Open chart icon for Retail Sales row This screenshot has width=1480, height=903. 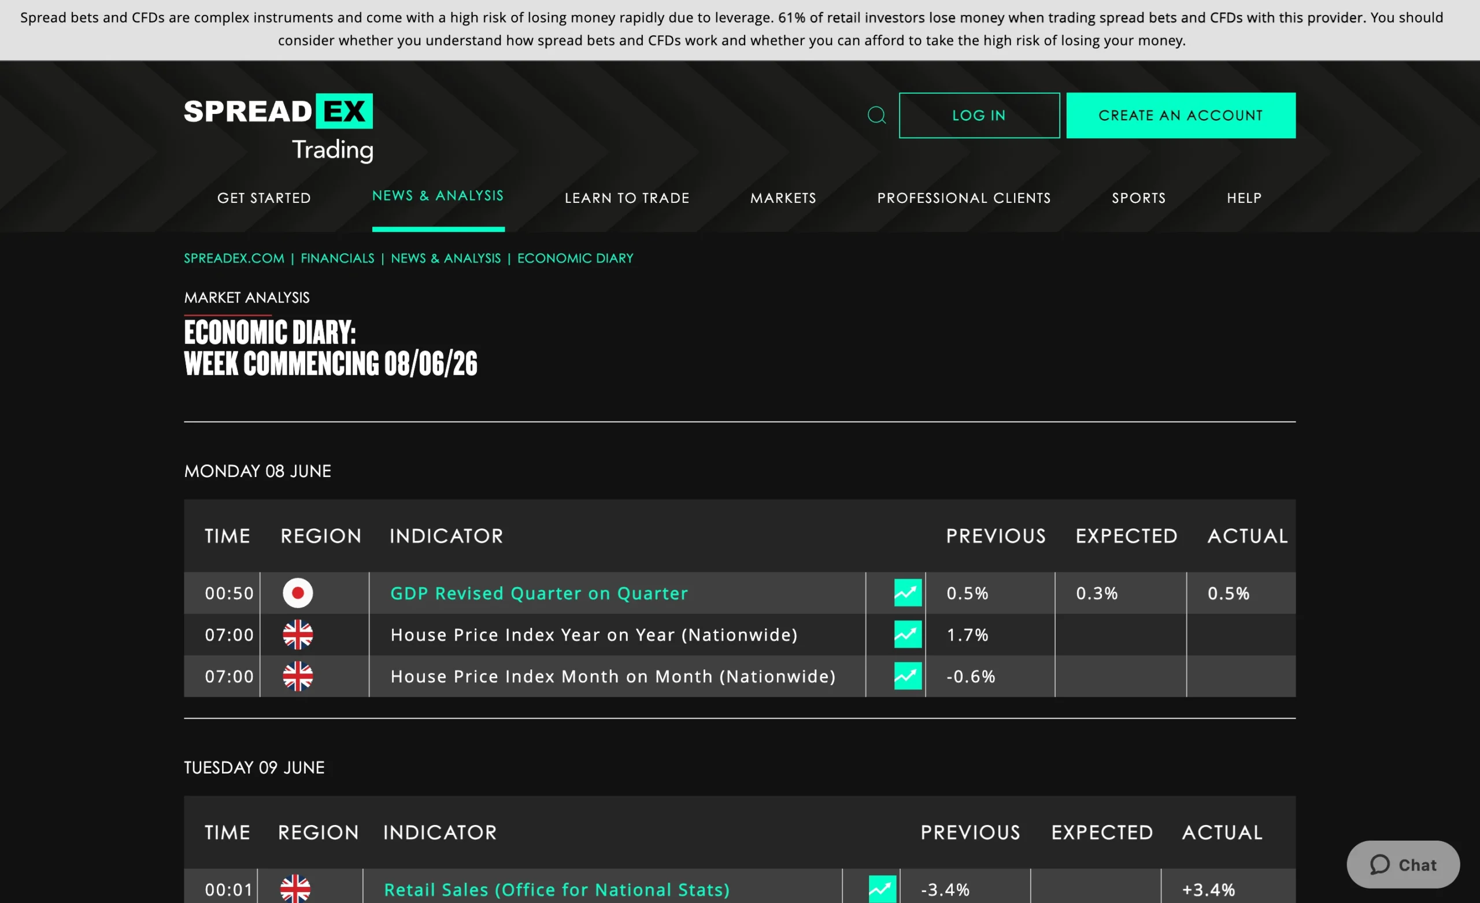coord(882,889)
